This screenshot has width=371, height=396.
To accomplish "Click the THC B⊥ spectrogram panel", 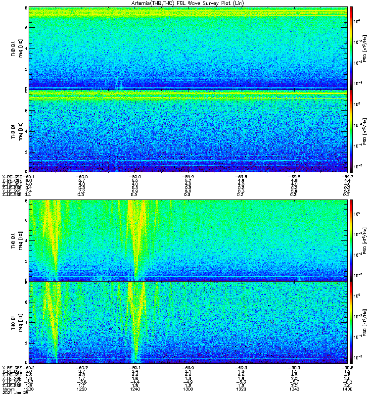I will [x=188, y=241].
